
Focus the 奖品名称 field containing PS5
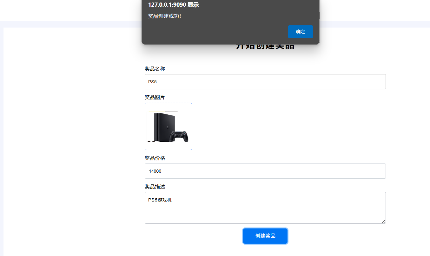pyautogui.click(x=265, y=82)
